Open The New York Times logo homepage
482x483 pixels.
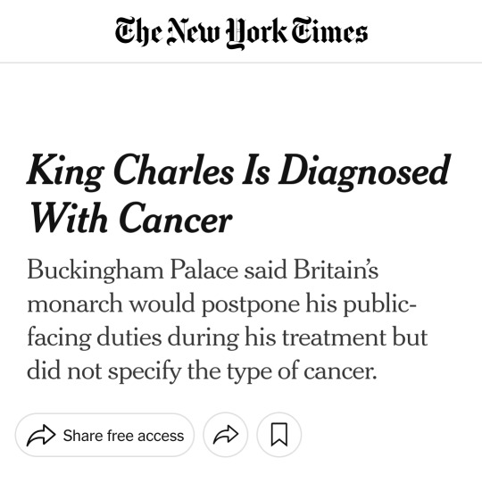click(x=241, y=33)
